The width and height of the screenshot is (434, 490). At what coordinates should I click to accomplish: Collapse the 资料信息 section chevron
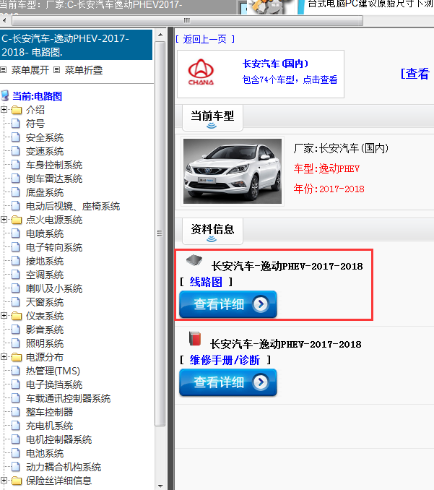[x=212, y=239]
